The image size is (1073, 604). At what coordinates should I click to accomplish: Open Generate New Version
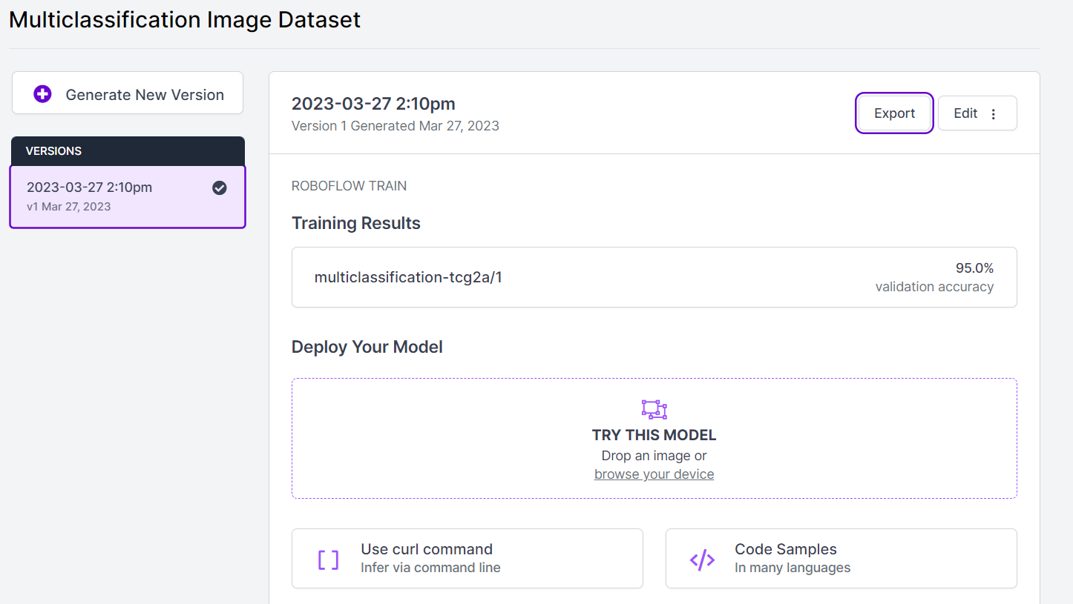pos(127,93)
